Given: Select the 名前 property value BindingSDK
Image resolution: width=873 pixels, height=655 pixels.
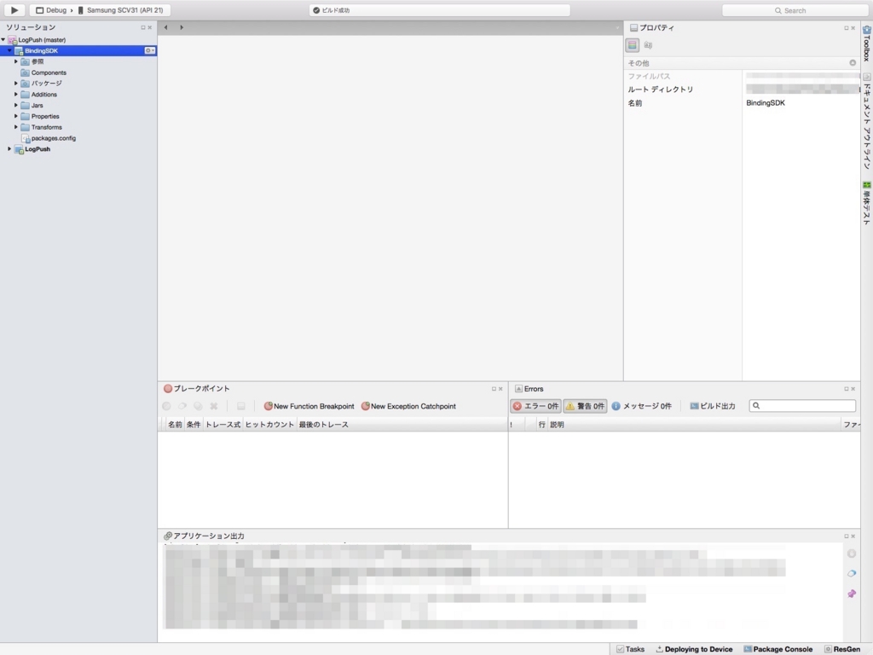Looking at the screenshot, I should pos(766,103).
